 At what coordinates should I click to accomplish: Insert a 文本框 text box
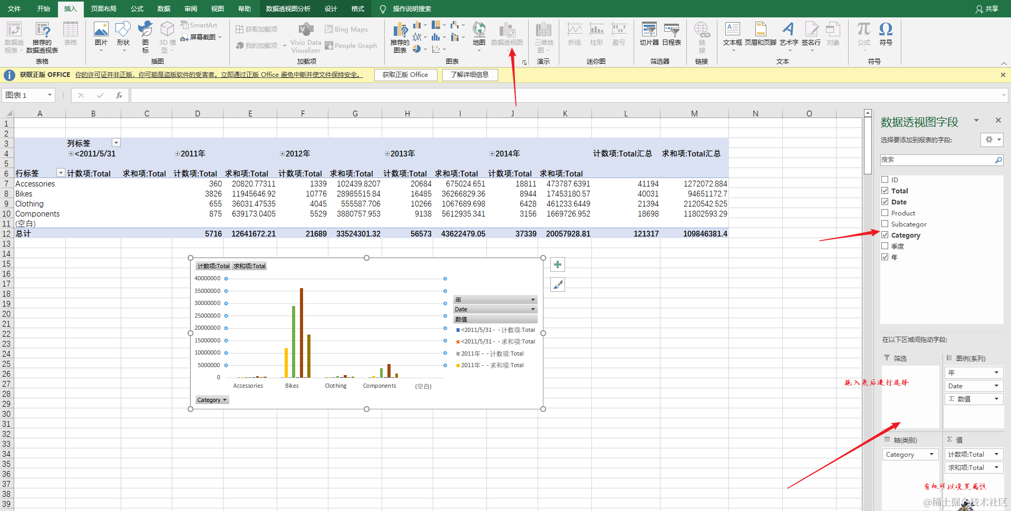point(732,36)
